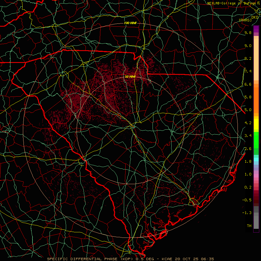The image size is (261, 261).
Task: Click the 0.2 value on the scale
Action: pos(248,187)
